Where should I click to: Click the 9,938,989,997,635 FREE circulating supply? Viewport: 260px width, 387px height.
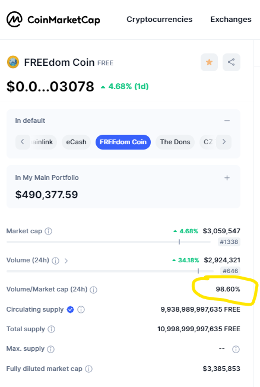(200, 309)
